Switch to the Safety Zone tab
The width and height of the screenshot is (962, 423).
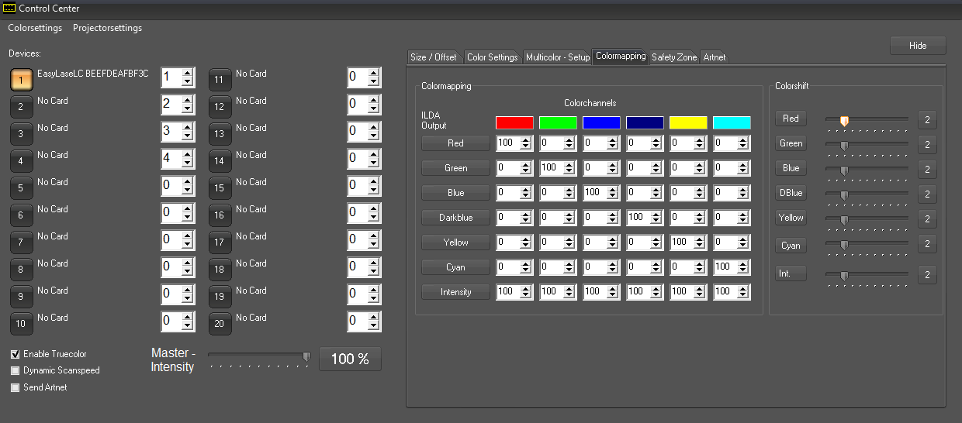(673, 57)
